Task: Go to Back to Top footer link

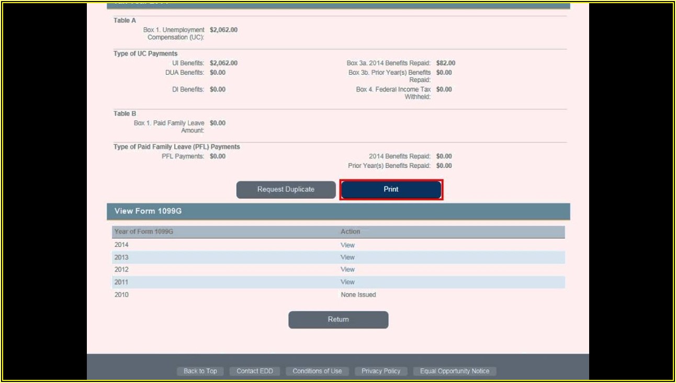Action: (x=200, y=371)
